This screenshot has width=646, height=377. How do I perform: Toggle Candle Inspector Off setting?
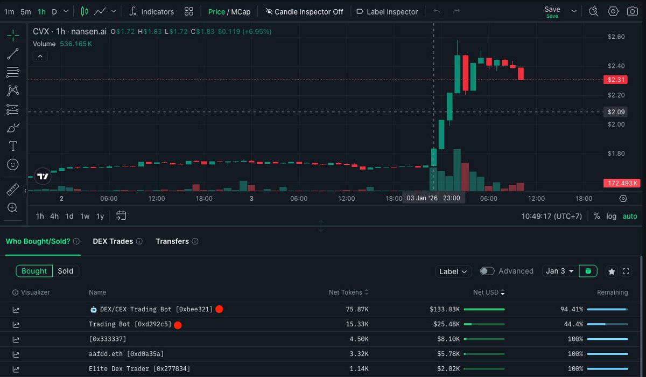(304, 11)
